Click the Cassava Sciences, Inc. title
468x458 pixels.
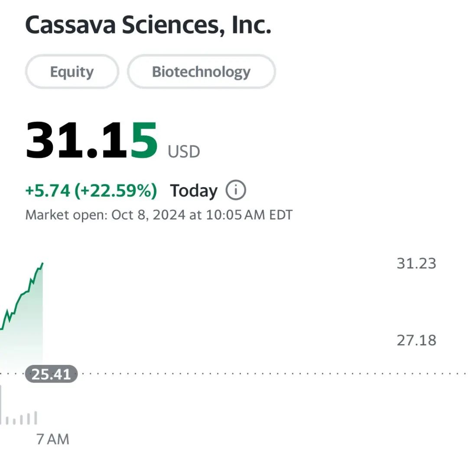[148, 25]
